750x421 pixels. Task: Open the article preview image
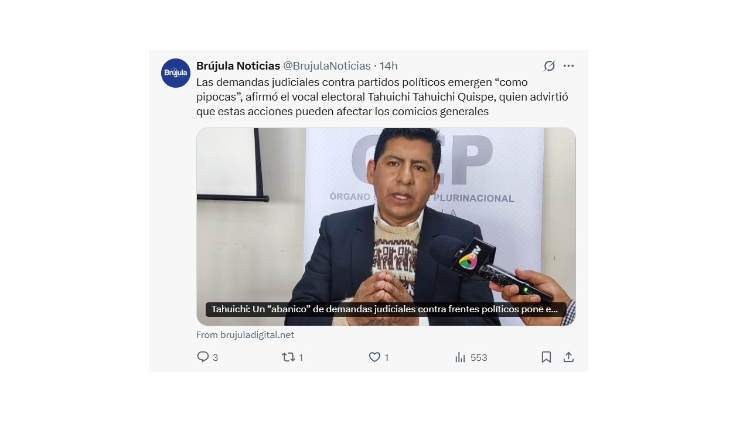coord(386,226)
